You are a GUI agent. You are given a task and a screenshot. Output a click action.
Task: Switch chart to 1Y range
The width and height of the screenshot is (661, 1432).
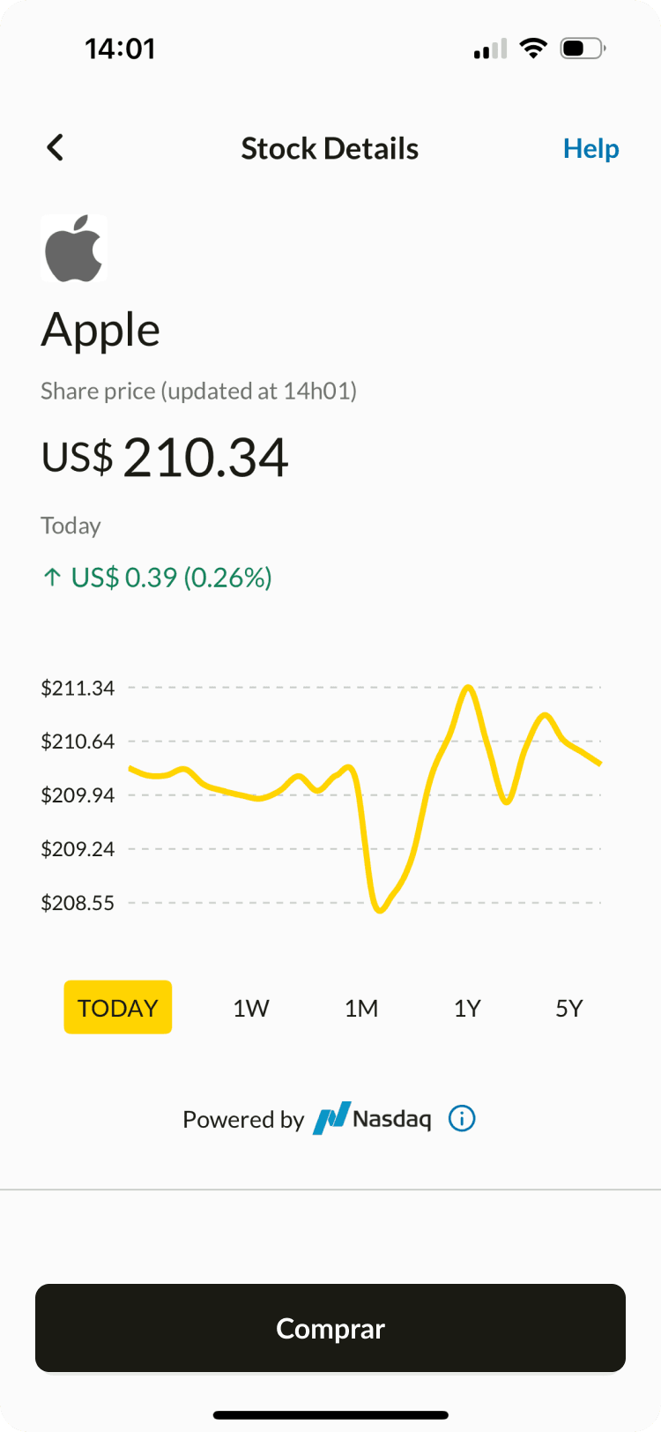pyautogui.click(x=467, y=1008)
